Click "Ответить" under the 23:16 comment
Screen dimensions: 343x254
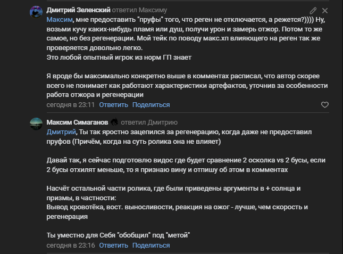coord(113,245)
